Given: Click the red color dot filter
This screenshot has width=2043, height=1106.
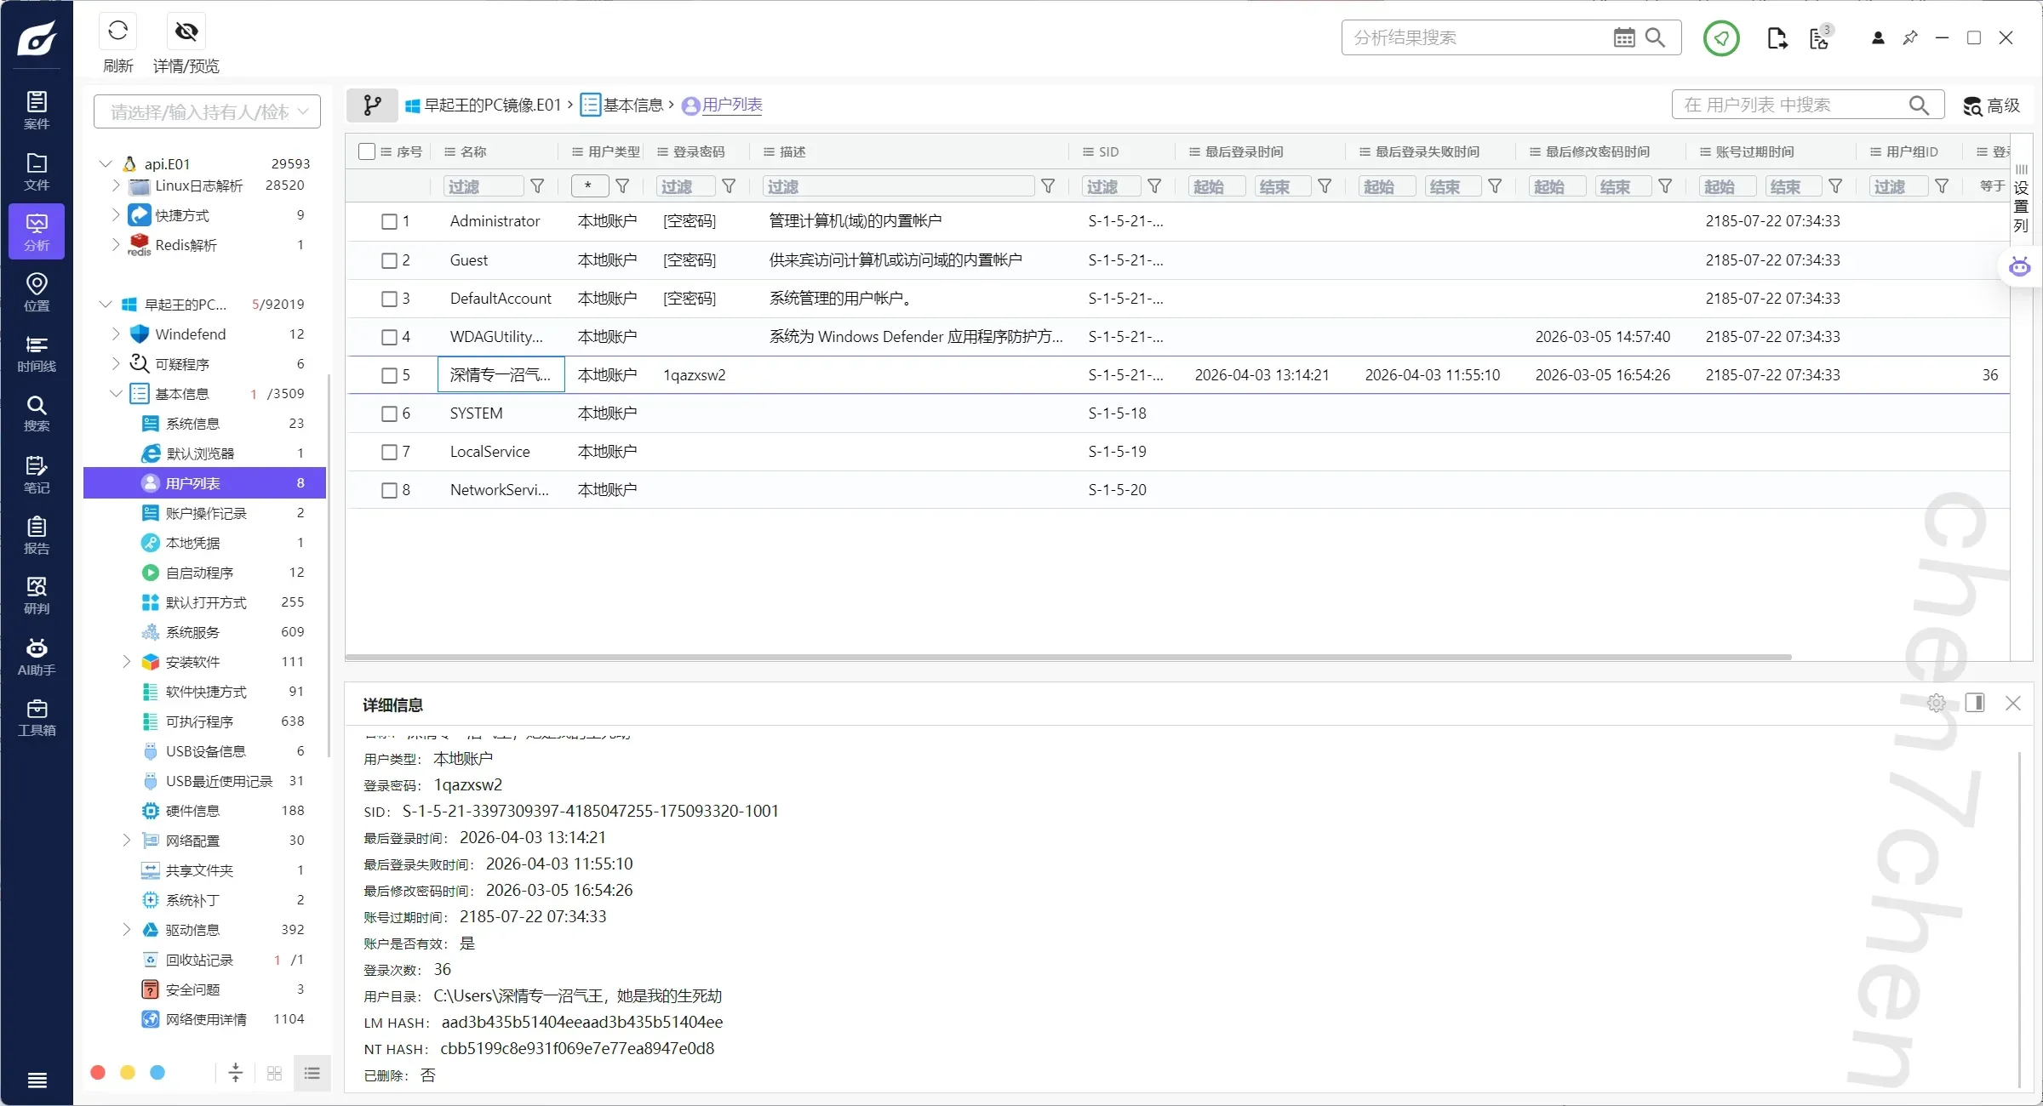Looking at the screenshot, I should [x=98, y=1073].
